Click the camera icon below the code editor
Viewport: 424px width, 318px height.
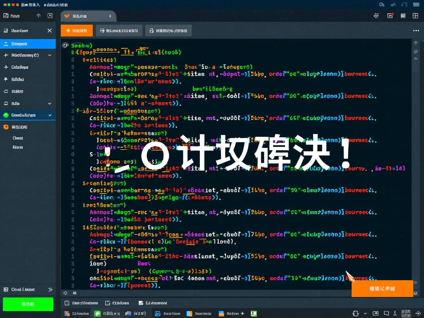pos(74,293)
